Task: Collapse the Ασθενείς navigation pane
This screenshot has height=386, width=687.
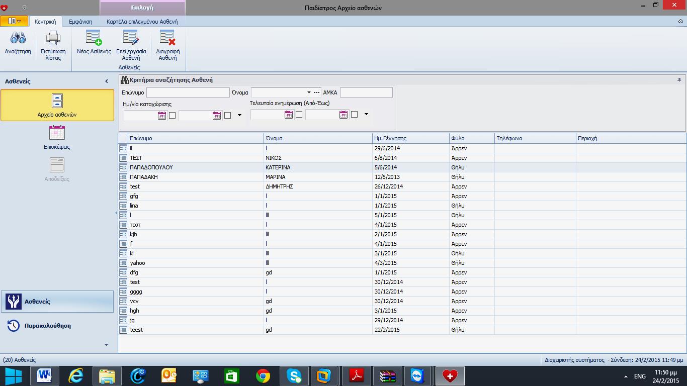Action: click(x=107, y=81)
